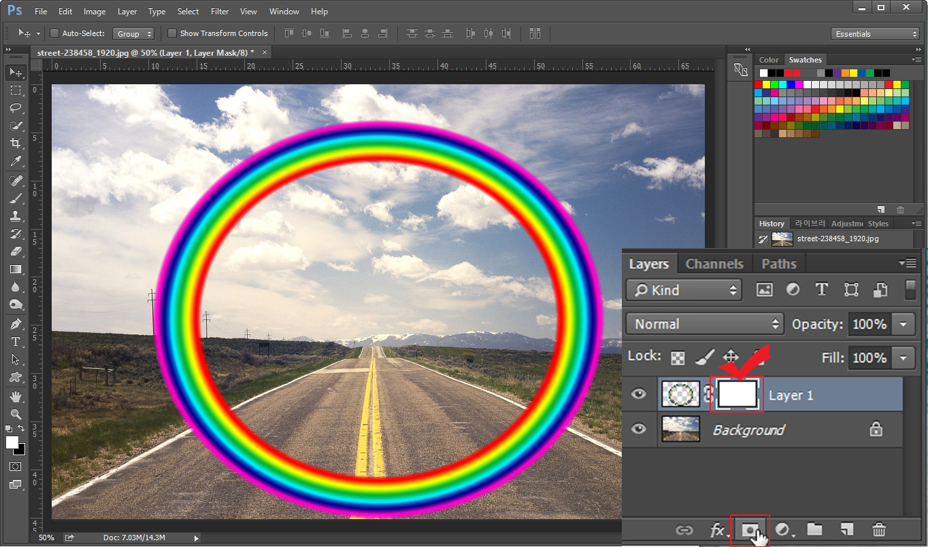Select the Spot Healing Brush tool
Image resolution: width=928 pixels, height=547 pixels.
coord(16,181)
